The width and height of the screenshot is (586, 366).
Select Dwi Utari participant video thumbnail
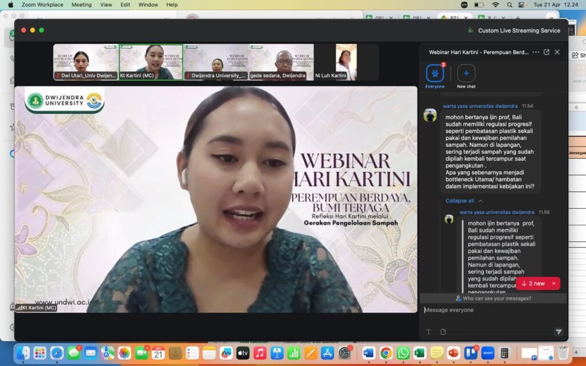[86, 62]
